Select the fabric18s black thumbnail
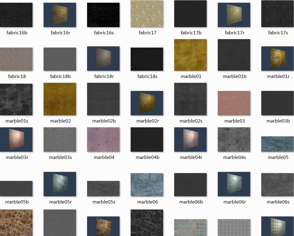The width and height of the screenshot is (294, 236). pyautogui.click(x=147, y=59)
